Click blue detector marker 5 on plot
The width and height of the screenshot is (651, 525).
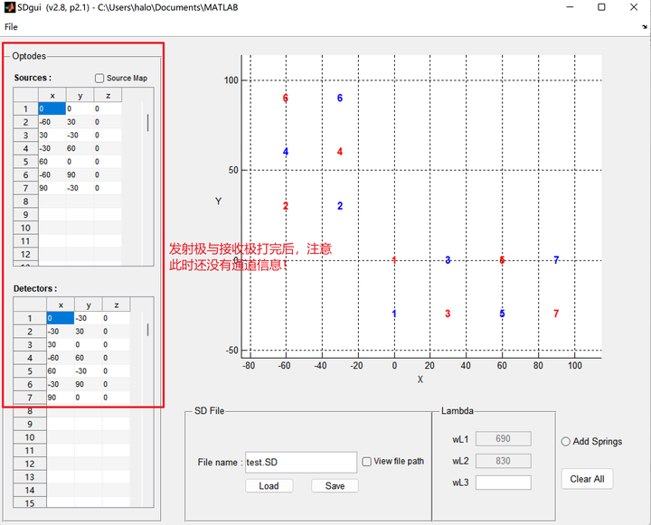[502, 314]
